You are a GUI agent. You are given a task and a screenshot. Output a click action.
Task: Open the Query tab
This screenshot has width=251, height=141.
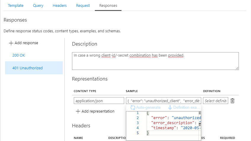pos(38,5)
